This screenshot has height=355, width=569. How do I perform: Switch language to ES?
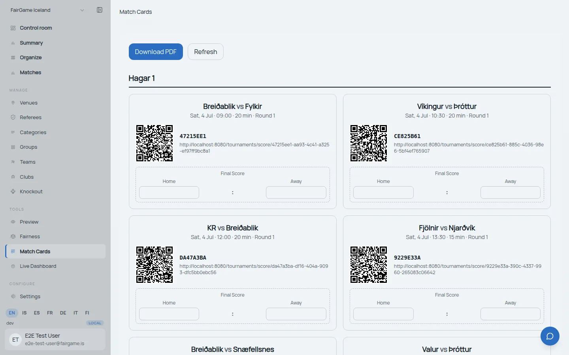37,313
